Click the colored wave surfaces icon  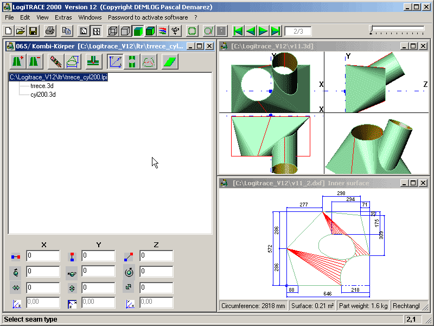point(163,31)
